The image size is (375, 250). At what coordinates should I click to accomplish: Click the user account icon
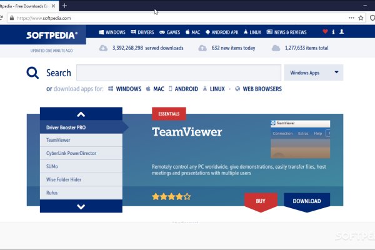(x=342, y=32)
